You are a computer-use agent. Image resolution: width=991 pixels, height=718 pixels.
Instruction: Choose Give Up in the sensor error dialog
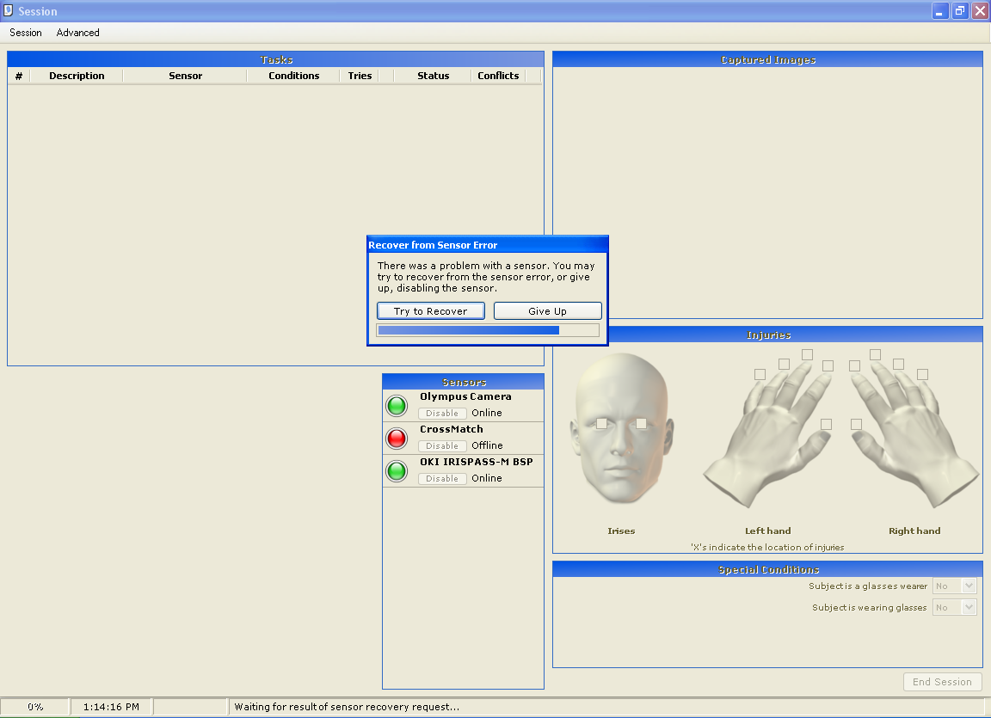pyautogui.click(x=547, y=311)
